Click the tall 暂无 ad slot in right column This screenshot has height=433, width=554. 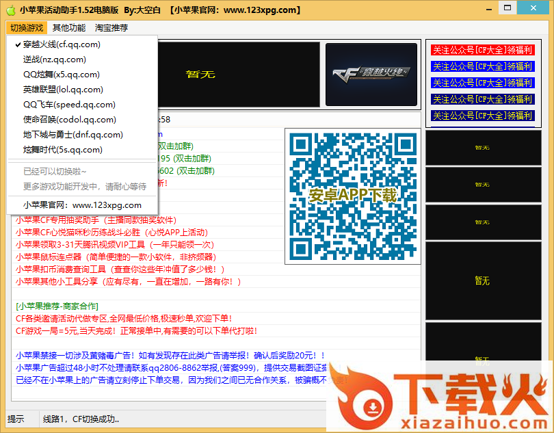click(484, 281)
